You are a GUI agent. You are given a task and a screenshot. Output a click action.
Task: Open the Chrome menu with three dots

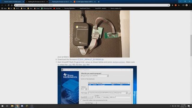point(190,5)
